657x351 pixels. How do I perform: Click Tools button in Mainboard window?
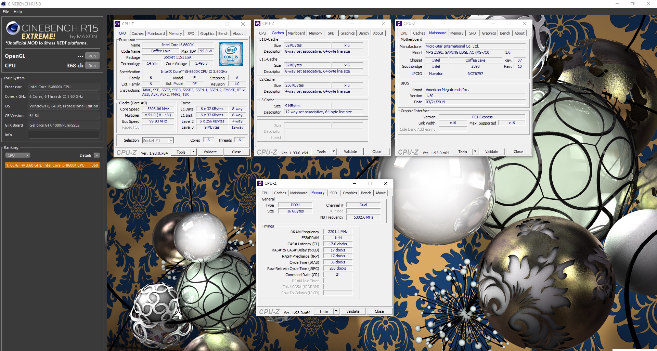point(463,152)
